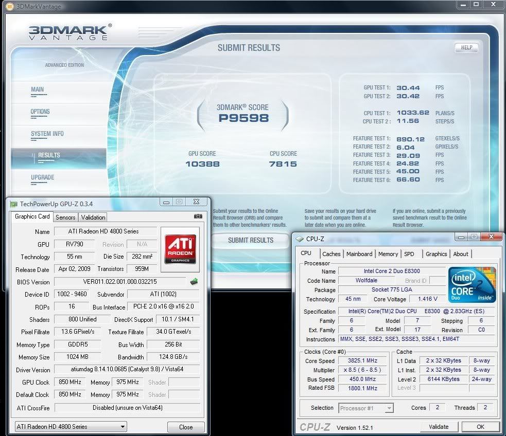Click the Instructions list in CPU-Z

click(x=416, y=339)
